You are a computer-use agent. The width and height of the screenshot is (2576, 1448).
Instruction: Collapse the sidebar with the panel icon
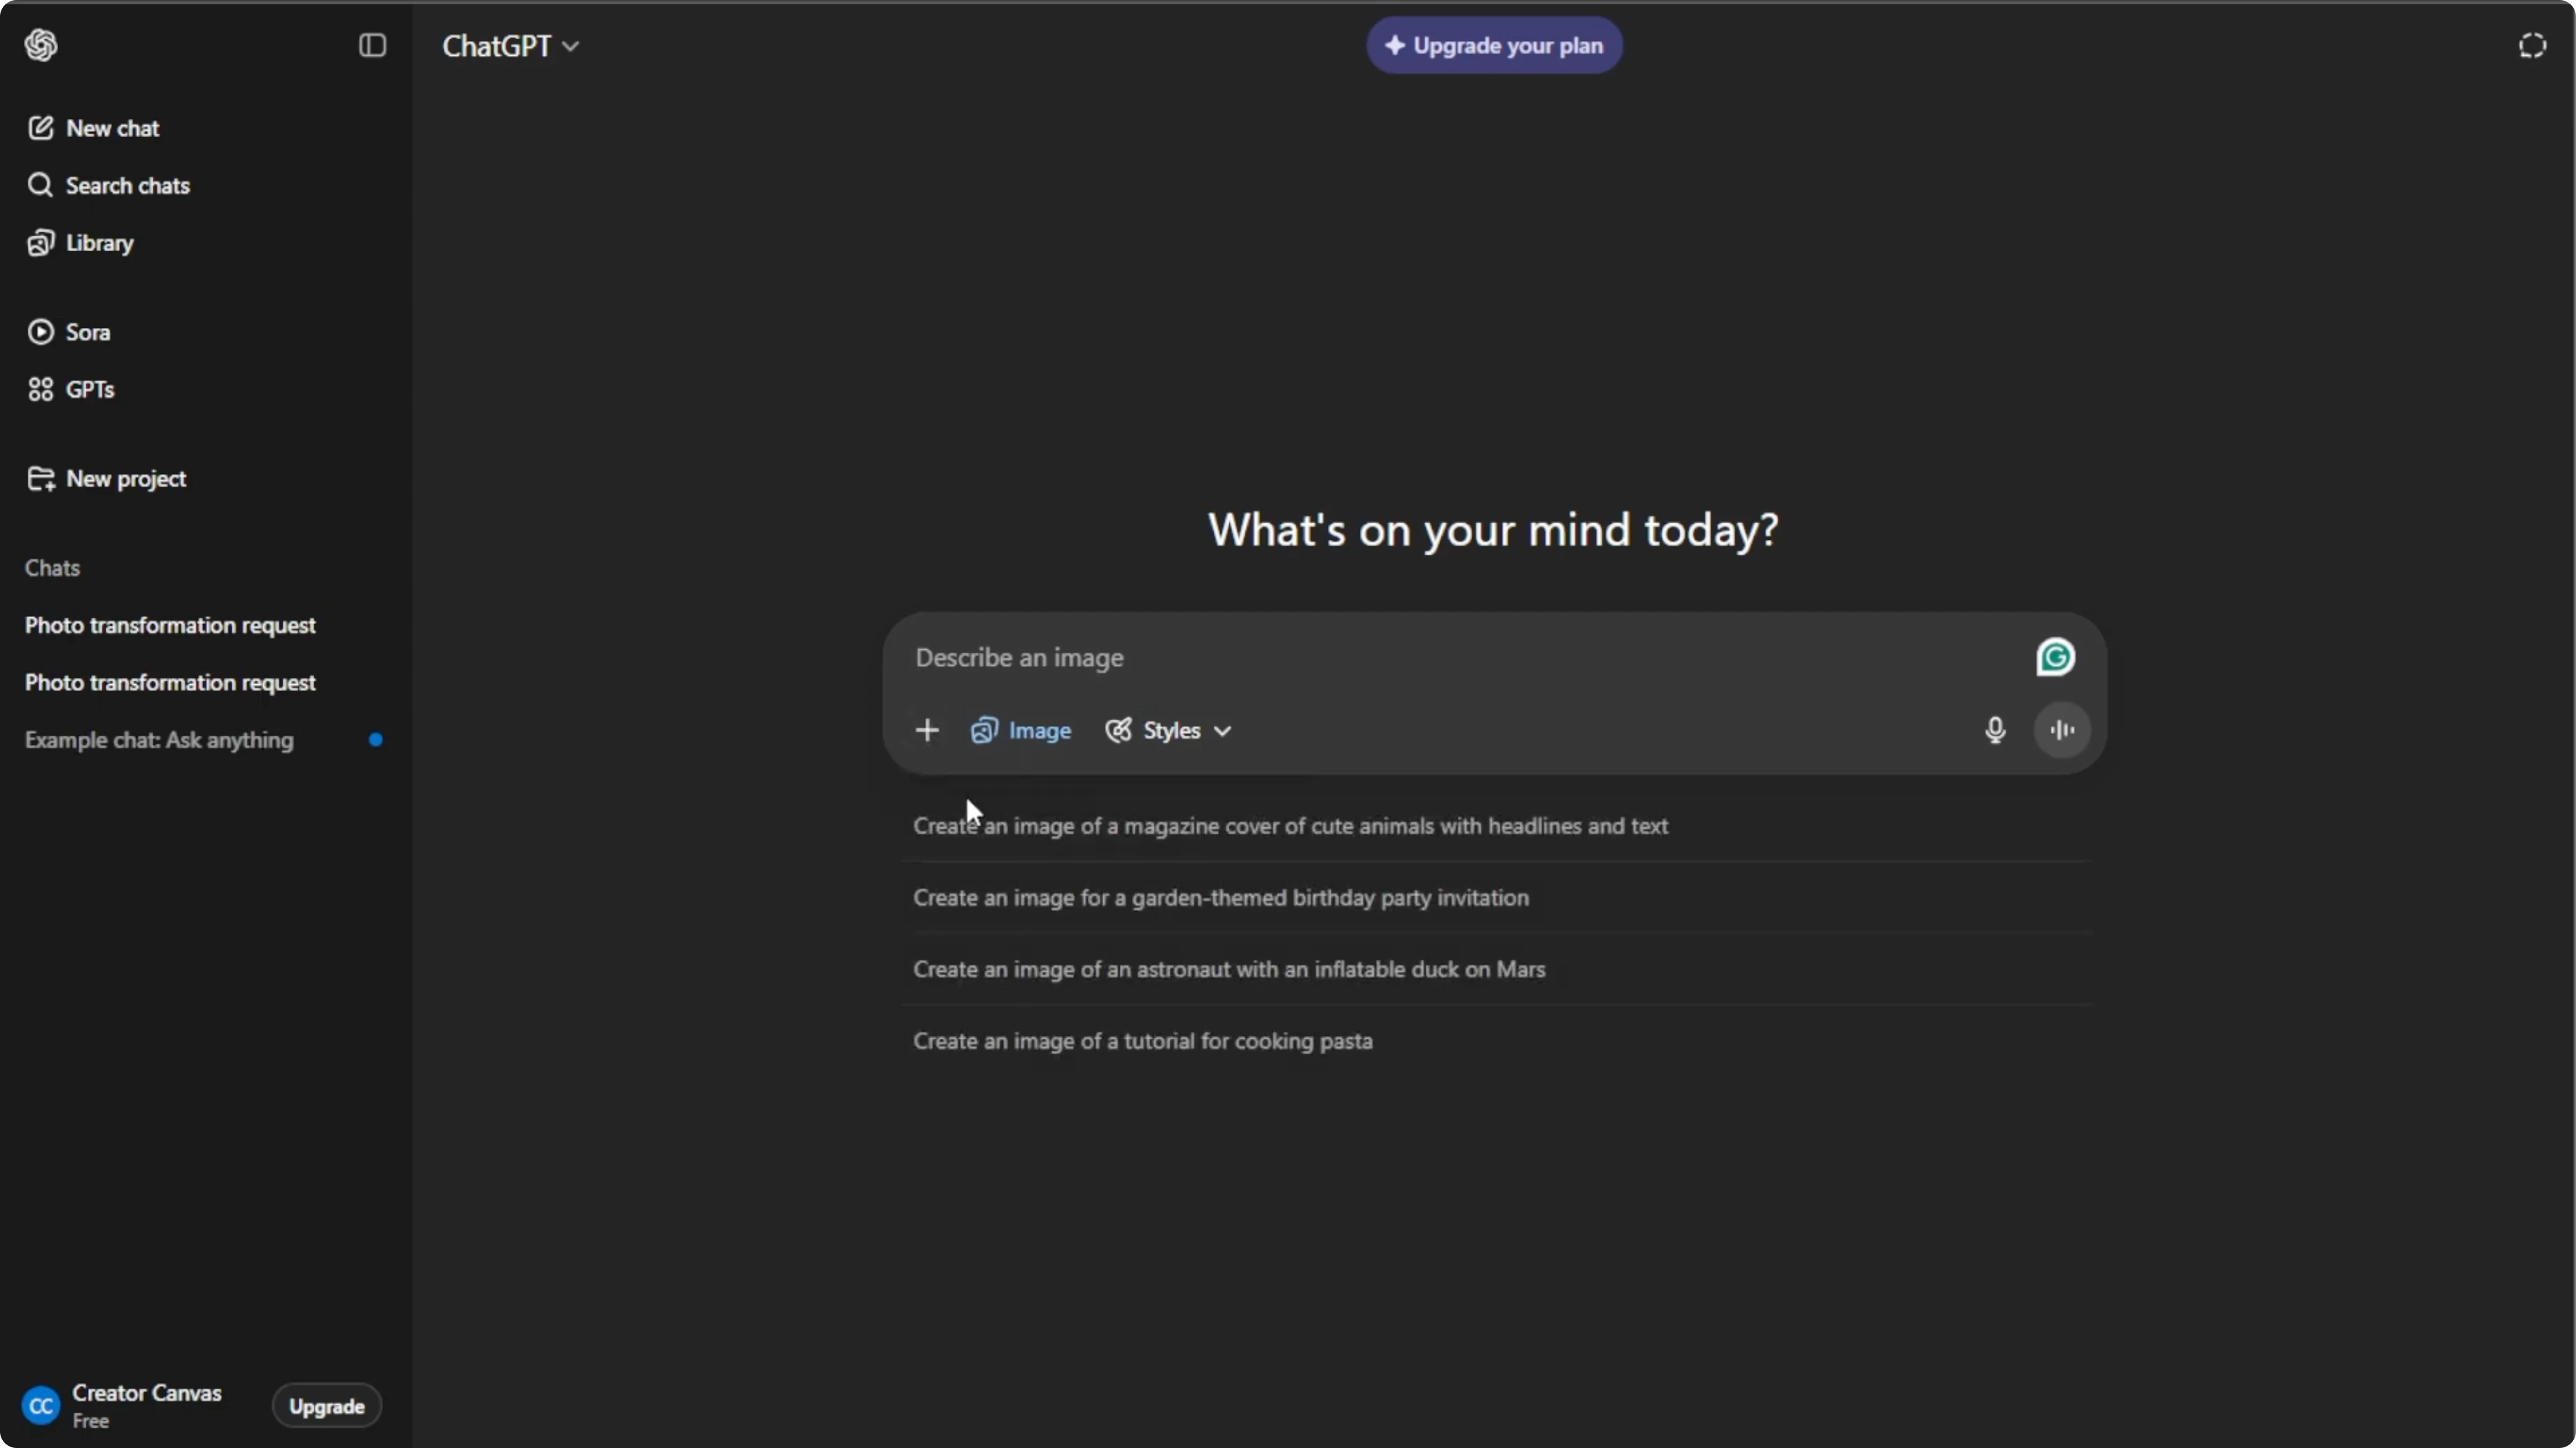point(372,45)
